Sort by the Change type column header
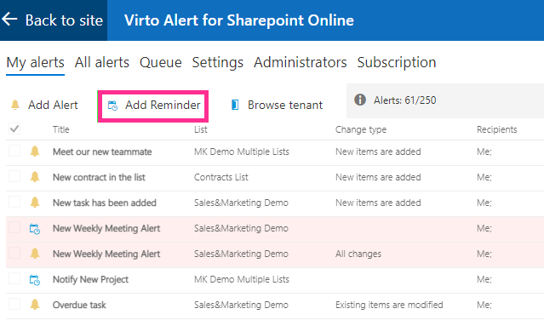This screenshot has width=544, height=320. tap(361, 129)
